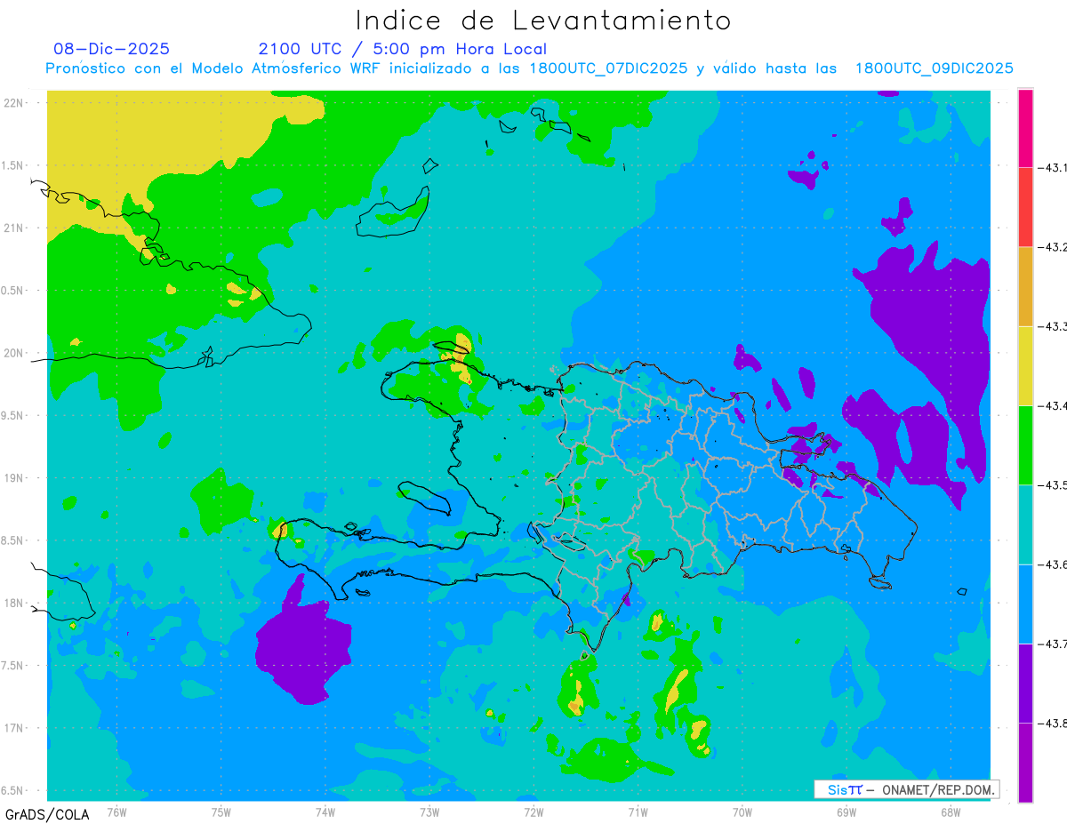The height and width of the screenshot is (824, 1067).
Task: Click the longitude label "74W"
Action: (325, 812)
